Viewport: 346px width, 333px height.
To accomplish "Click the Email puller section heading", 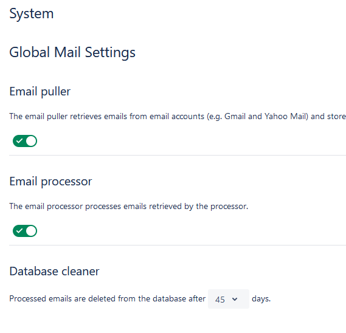I will (x=40, y=92).
